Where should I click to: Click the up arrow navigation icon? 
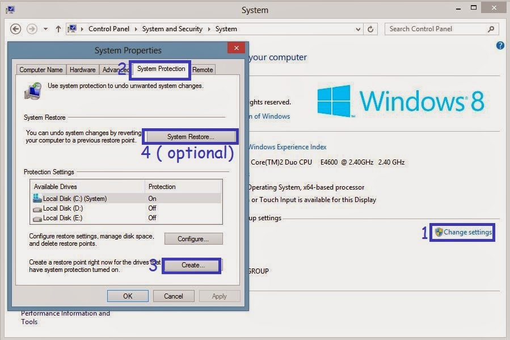(x=58, y=28)
